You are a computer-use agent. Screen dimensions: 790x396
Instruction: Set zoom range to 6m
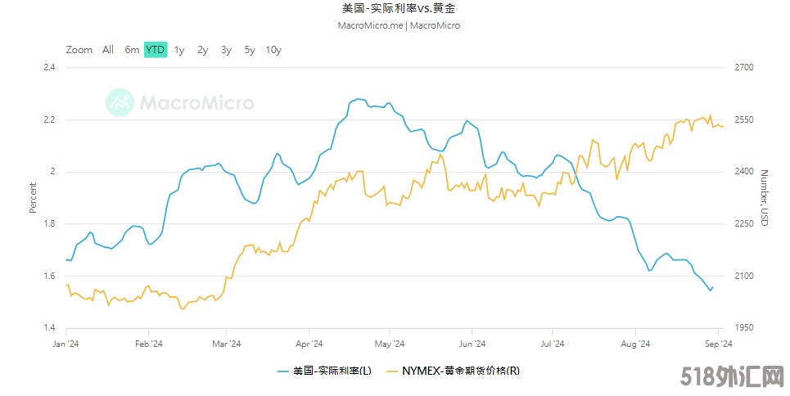(132, 50)
